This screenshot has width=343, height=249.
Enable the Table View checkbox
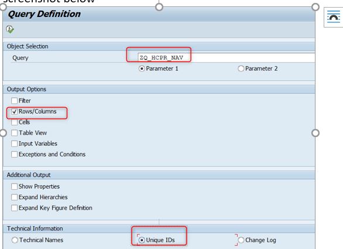pos(14,133)
